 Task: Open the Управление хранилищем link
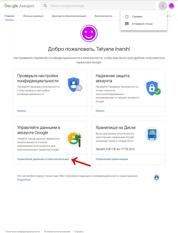tap(112, 159)
